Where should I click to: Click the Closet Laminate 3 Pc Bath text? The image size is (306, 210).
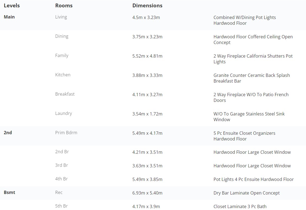click(240, 206)
